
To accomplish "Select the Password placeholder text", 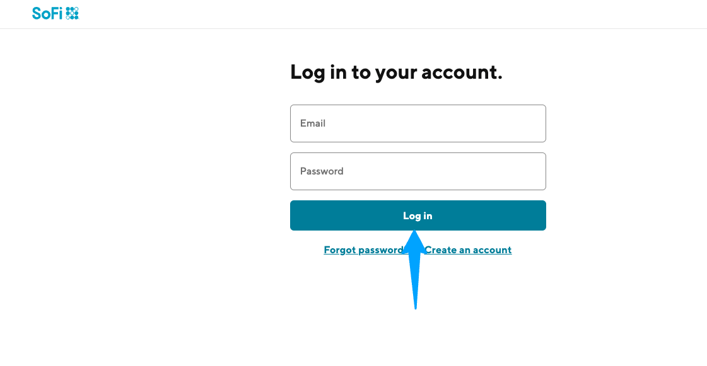I will pyautogui.click(x=322, y=171).
